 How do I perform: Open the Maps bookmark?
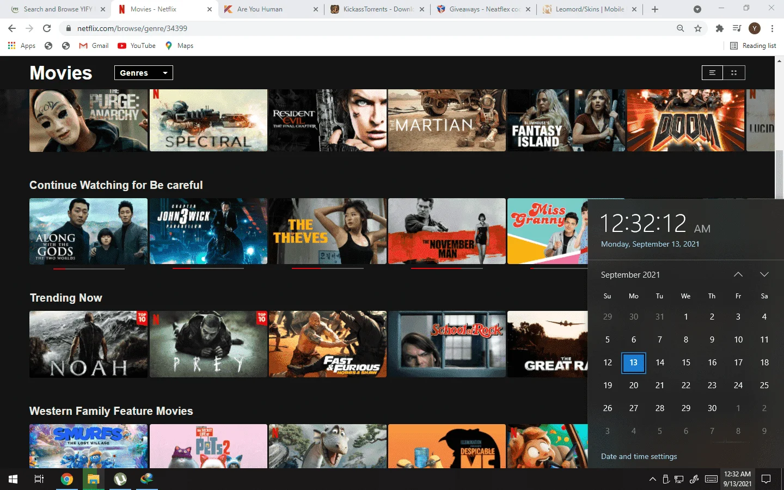179,46
